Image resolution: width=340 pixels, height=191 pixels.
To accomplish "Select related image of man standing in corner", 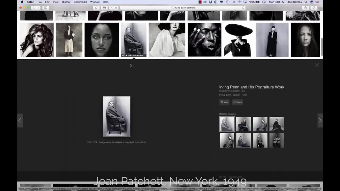I will coord(260,140).
